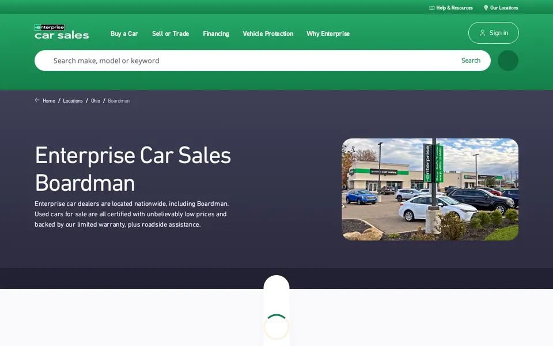
Task: Open the Why Enterprise menu
Action: click(328, 33)
